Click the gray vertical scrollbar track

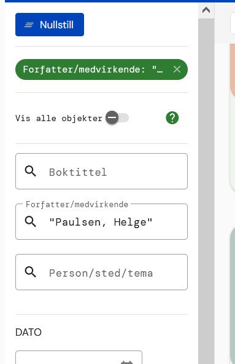206,191
